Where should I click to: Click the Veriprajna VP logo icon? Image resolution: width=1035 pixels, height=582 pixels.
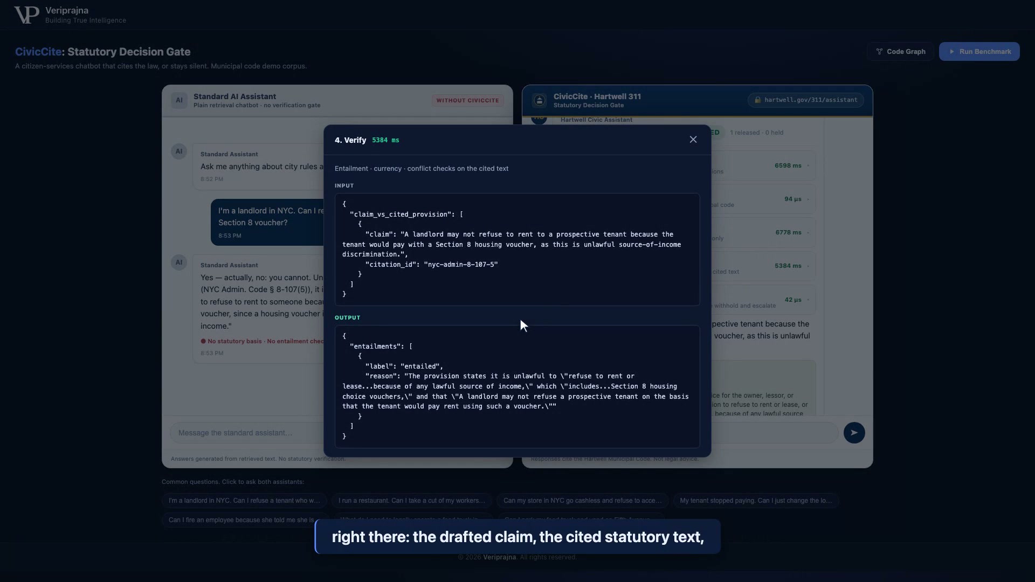pyautogui.click(x=26, y=15)
